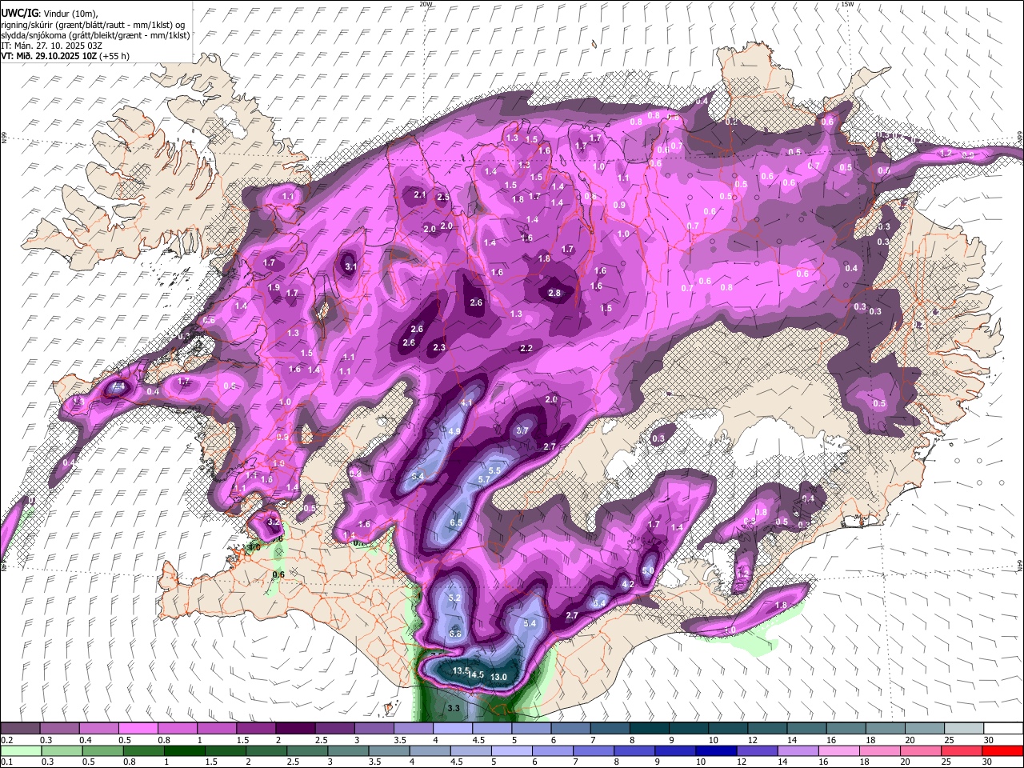Click the 8.6 snowfall value on the map
The height and width of the screenshot is (768, 1024).
455,633
